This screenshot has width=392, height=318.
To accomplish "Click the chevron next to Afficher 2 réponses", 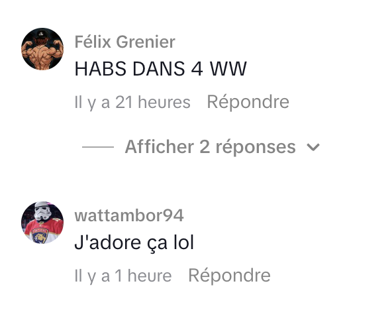I will [x=313, y=147].
